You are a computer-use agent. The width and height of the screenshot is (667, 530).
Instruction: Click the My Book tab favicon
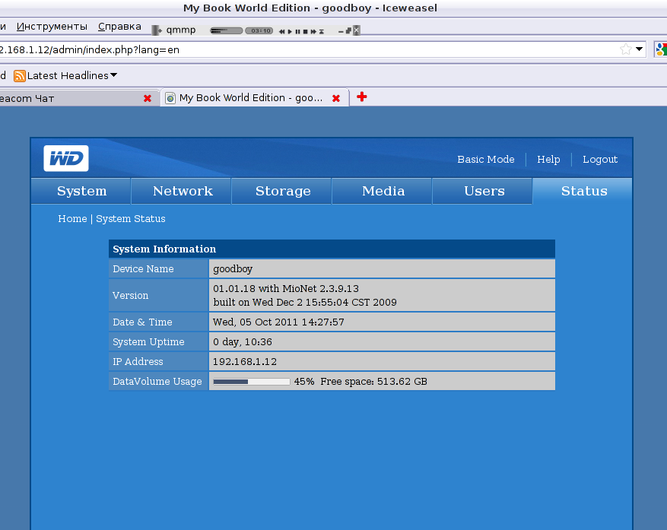tap(170, 98)
